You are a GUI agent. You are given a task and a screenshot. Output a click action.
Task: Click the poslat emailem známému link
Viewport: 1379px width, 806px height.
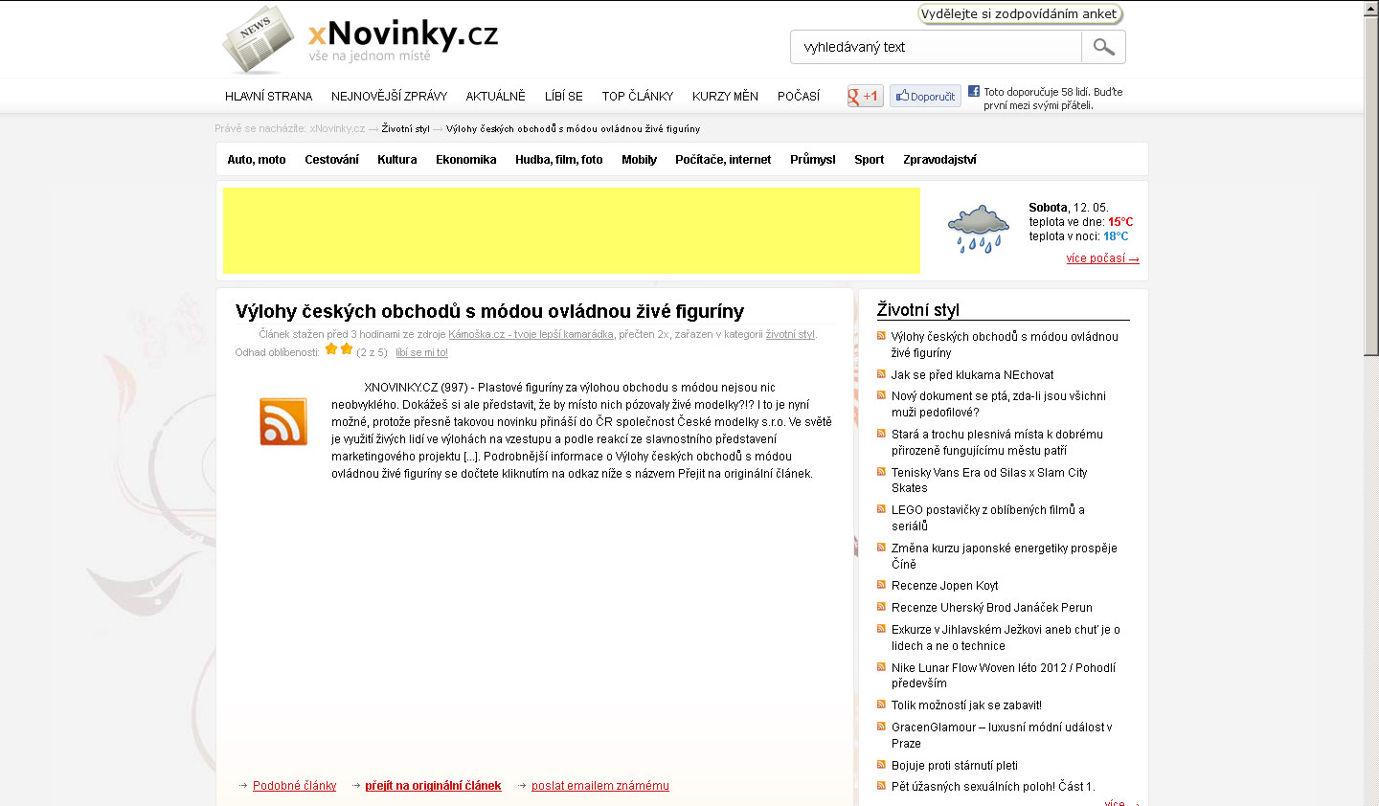[x=599, y=786]
